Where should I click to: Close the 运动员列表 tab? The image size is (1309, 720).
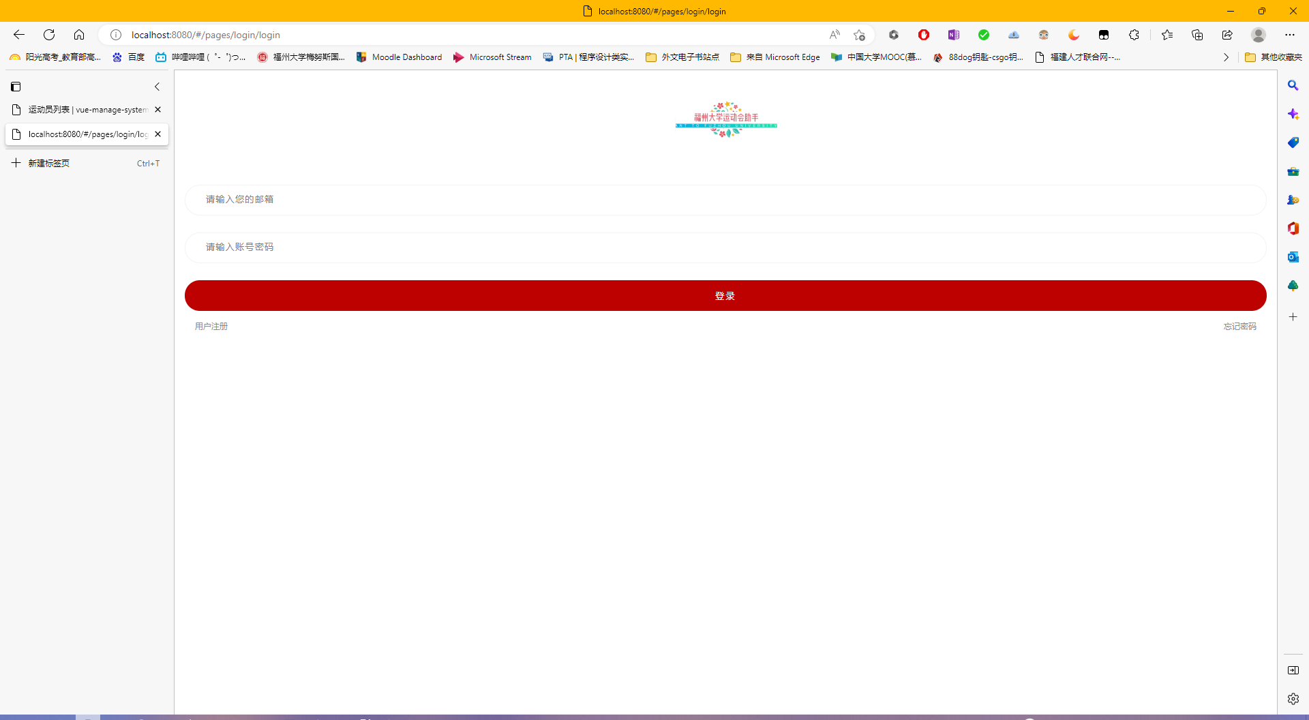pyautogui.click(x=158, y=110)
